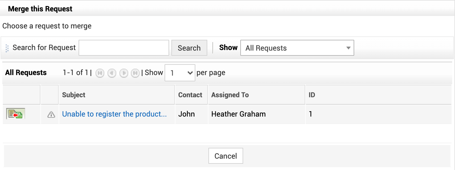
Task: Go to the next page of results
Action: pyautogui.click(x=124, y=73)
